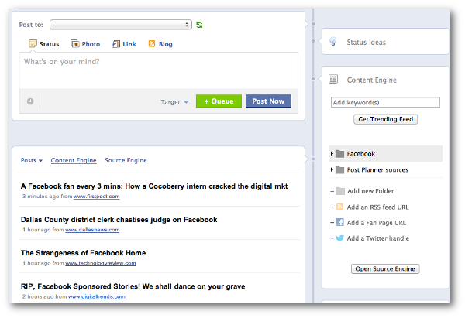Open the Source Engine tab in feed
The width and height of the screenshot is (465, 318).
pyautogui.click(x=126, y=160)
